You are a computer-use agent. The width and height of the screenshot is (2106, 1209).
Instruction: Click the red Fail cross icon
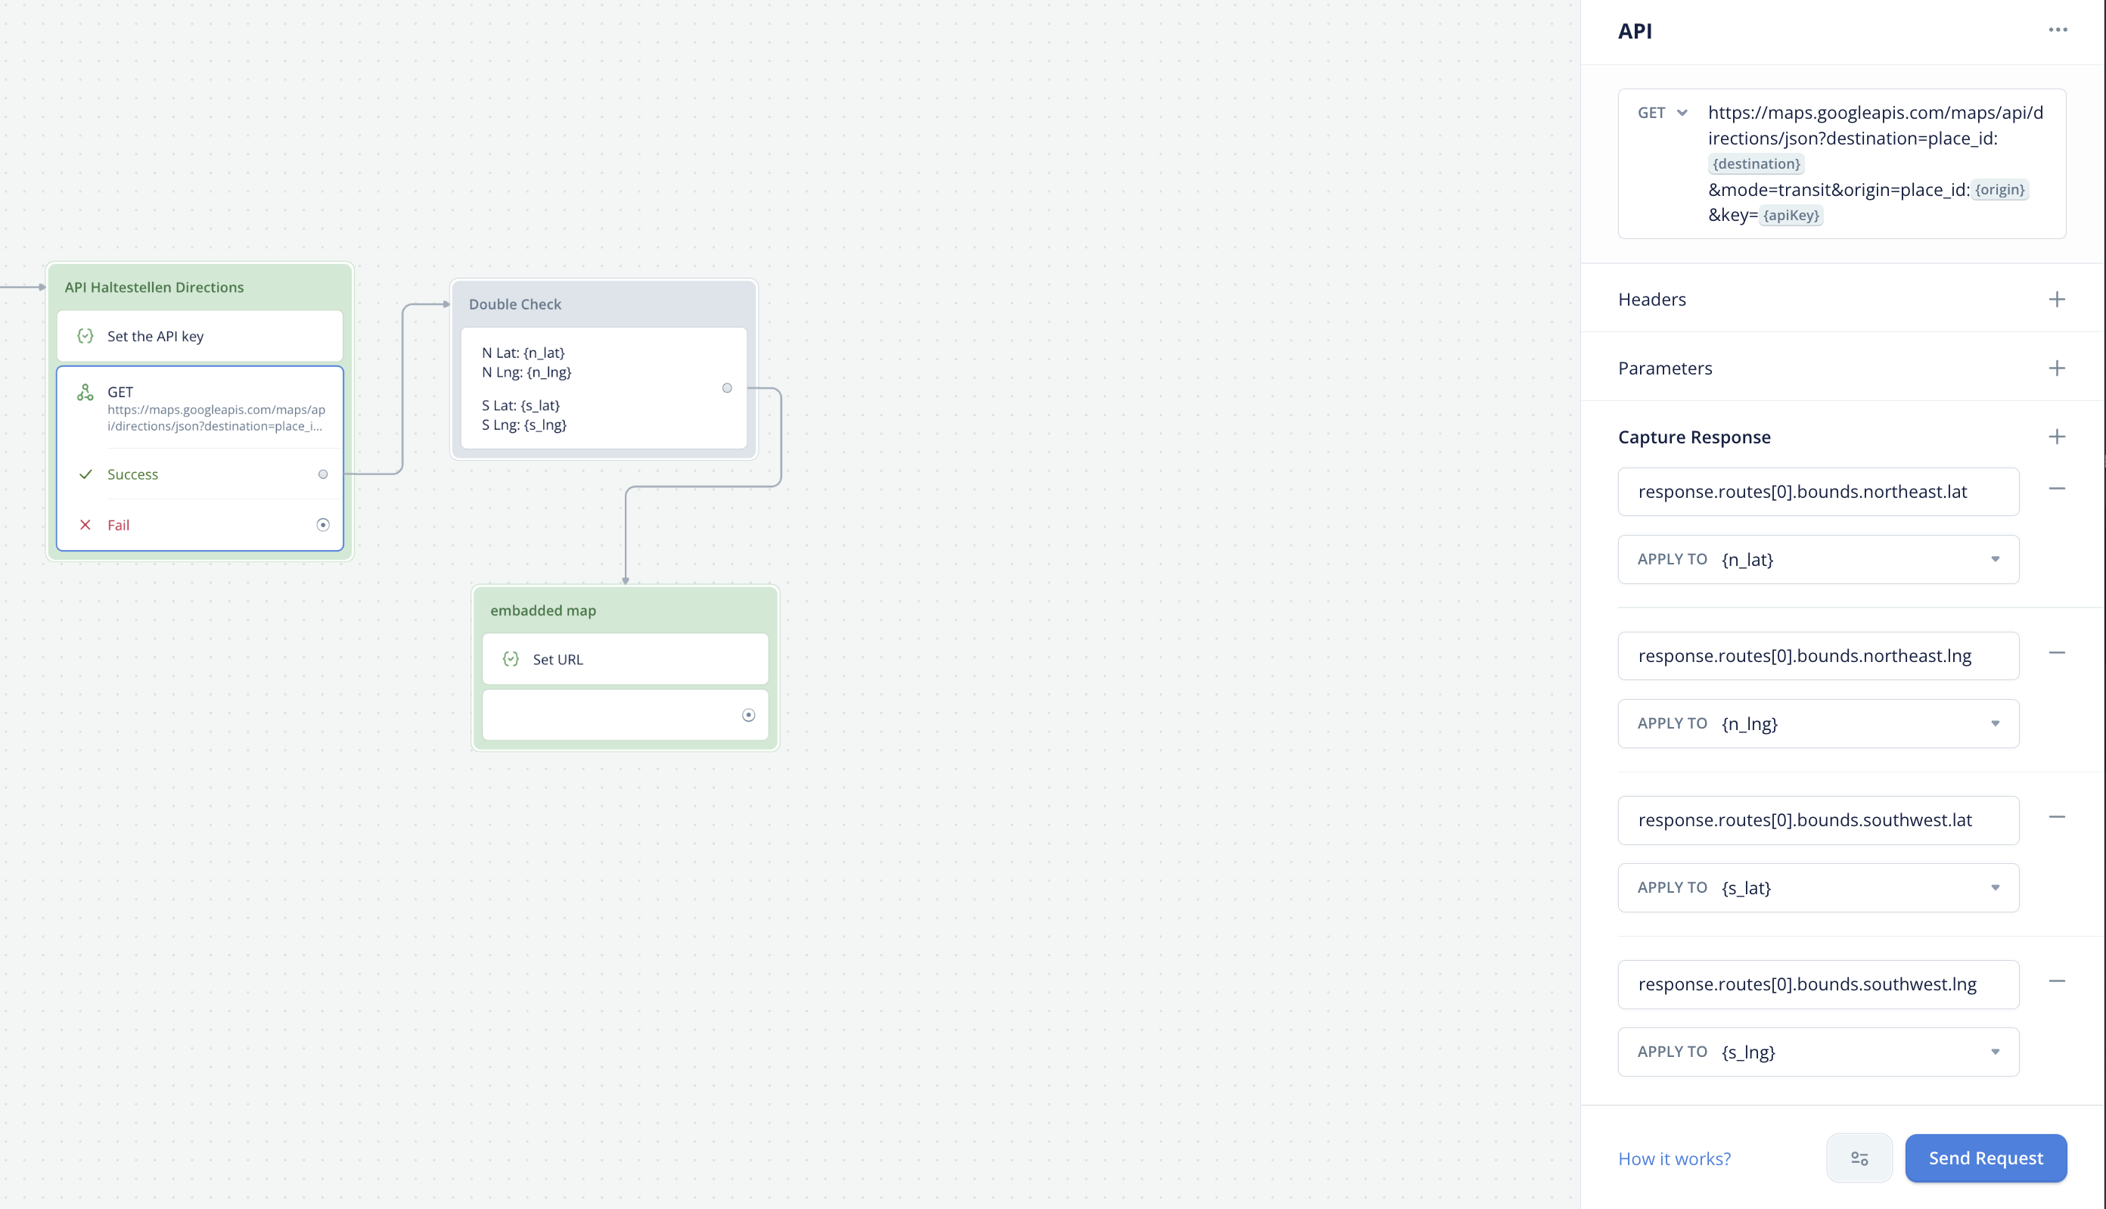85,525
